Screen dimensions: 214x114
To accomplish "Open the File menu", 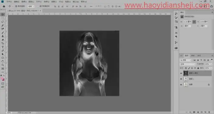I will (9, 2).
